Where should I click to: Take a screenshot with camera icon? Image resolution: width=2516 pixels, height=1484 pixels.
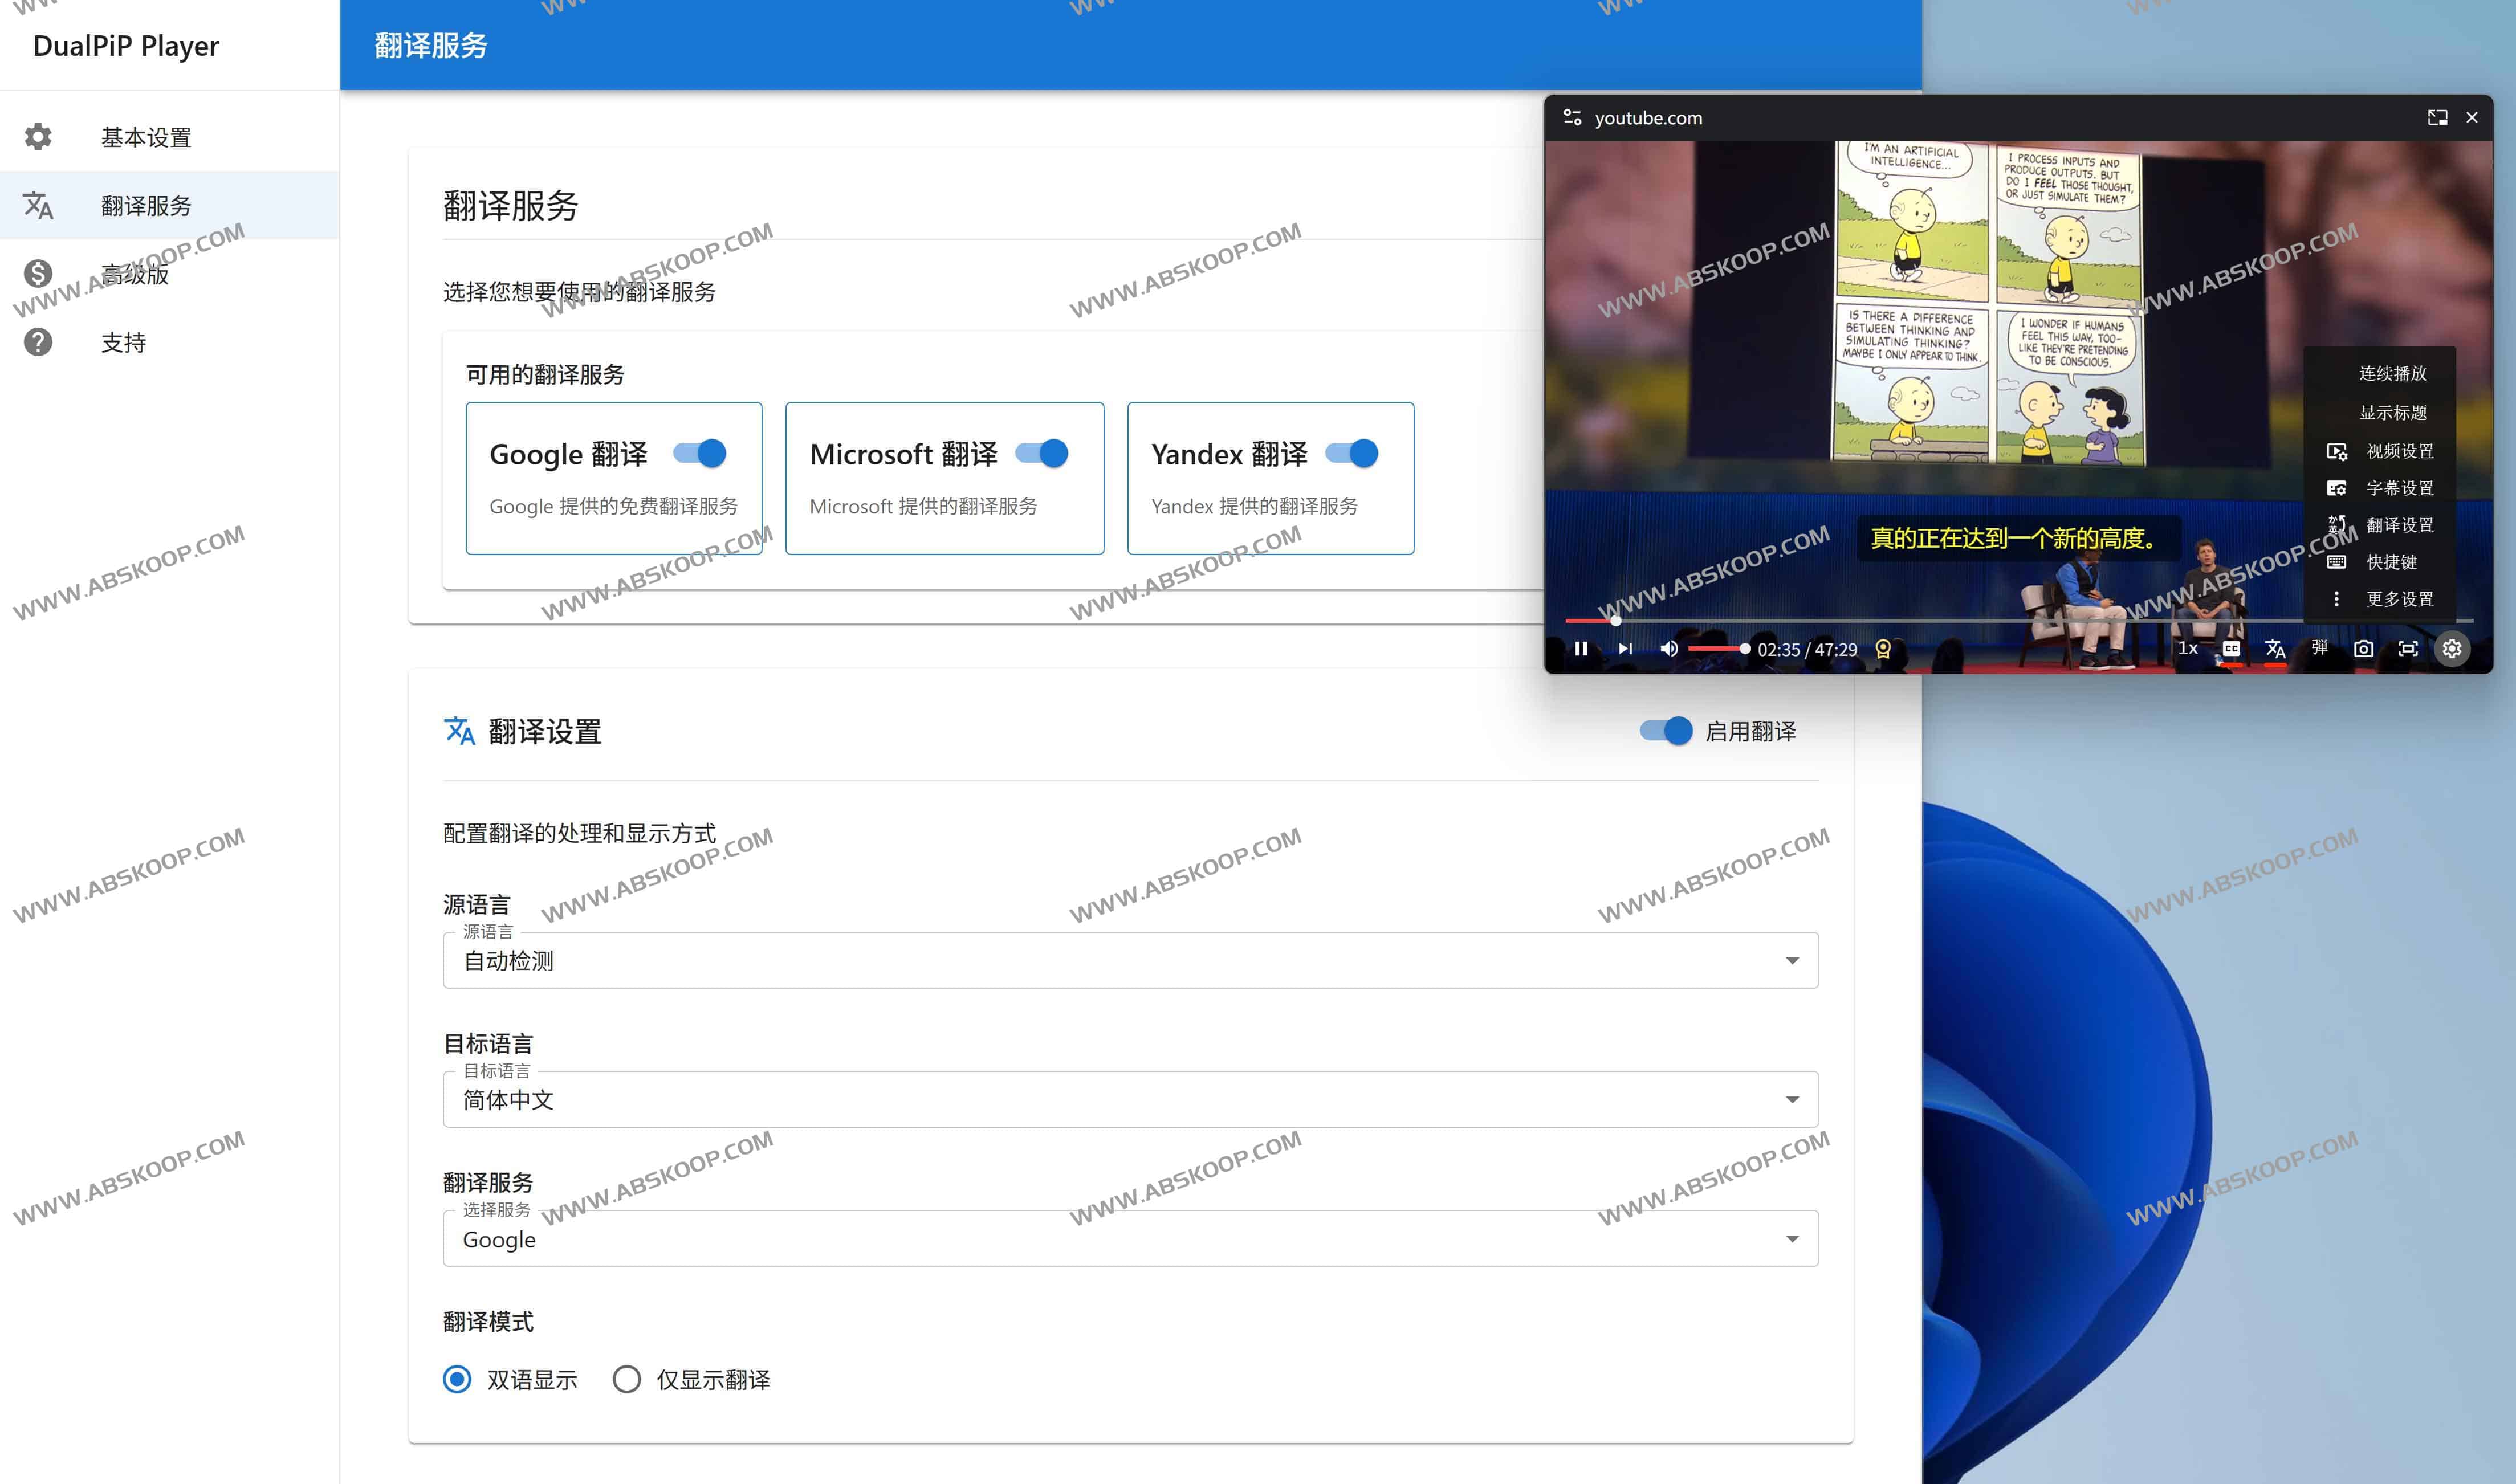(2363, 649)
